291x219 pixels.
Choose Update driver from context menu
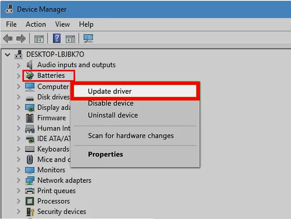pos(110,91)
